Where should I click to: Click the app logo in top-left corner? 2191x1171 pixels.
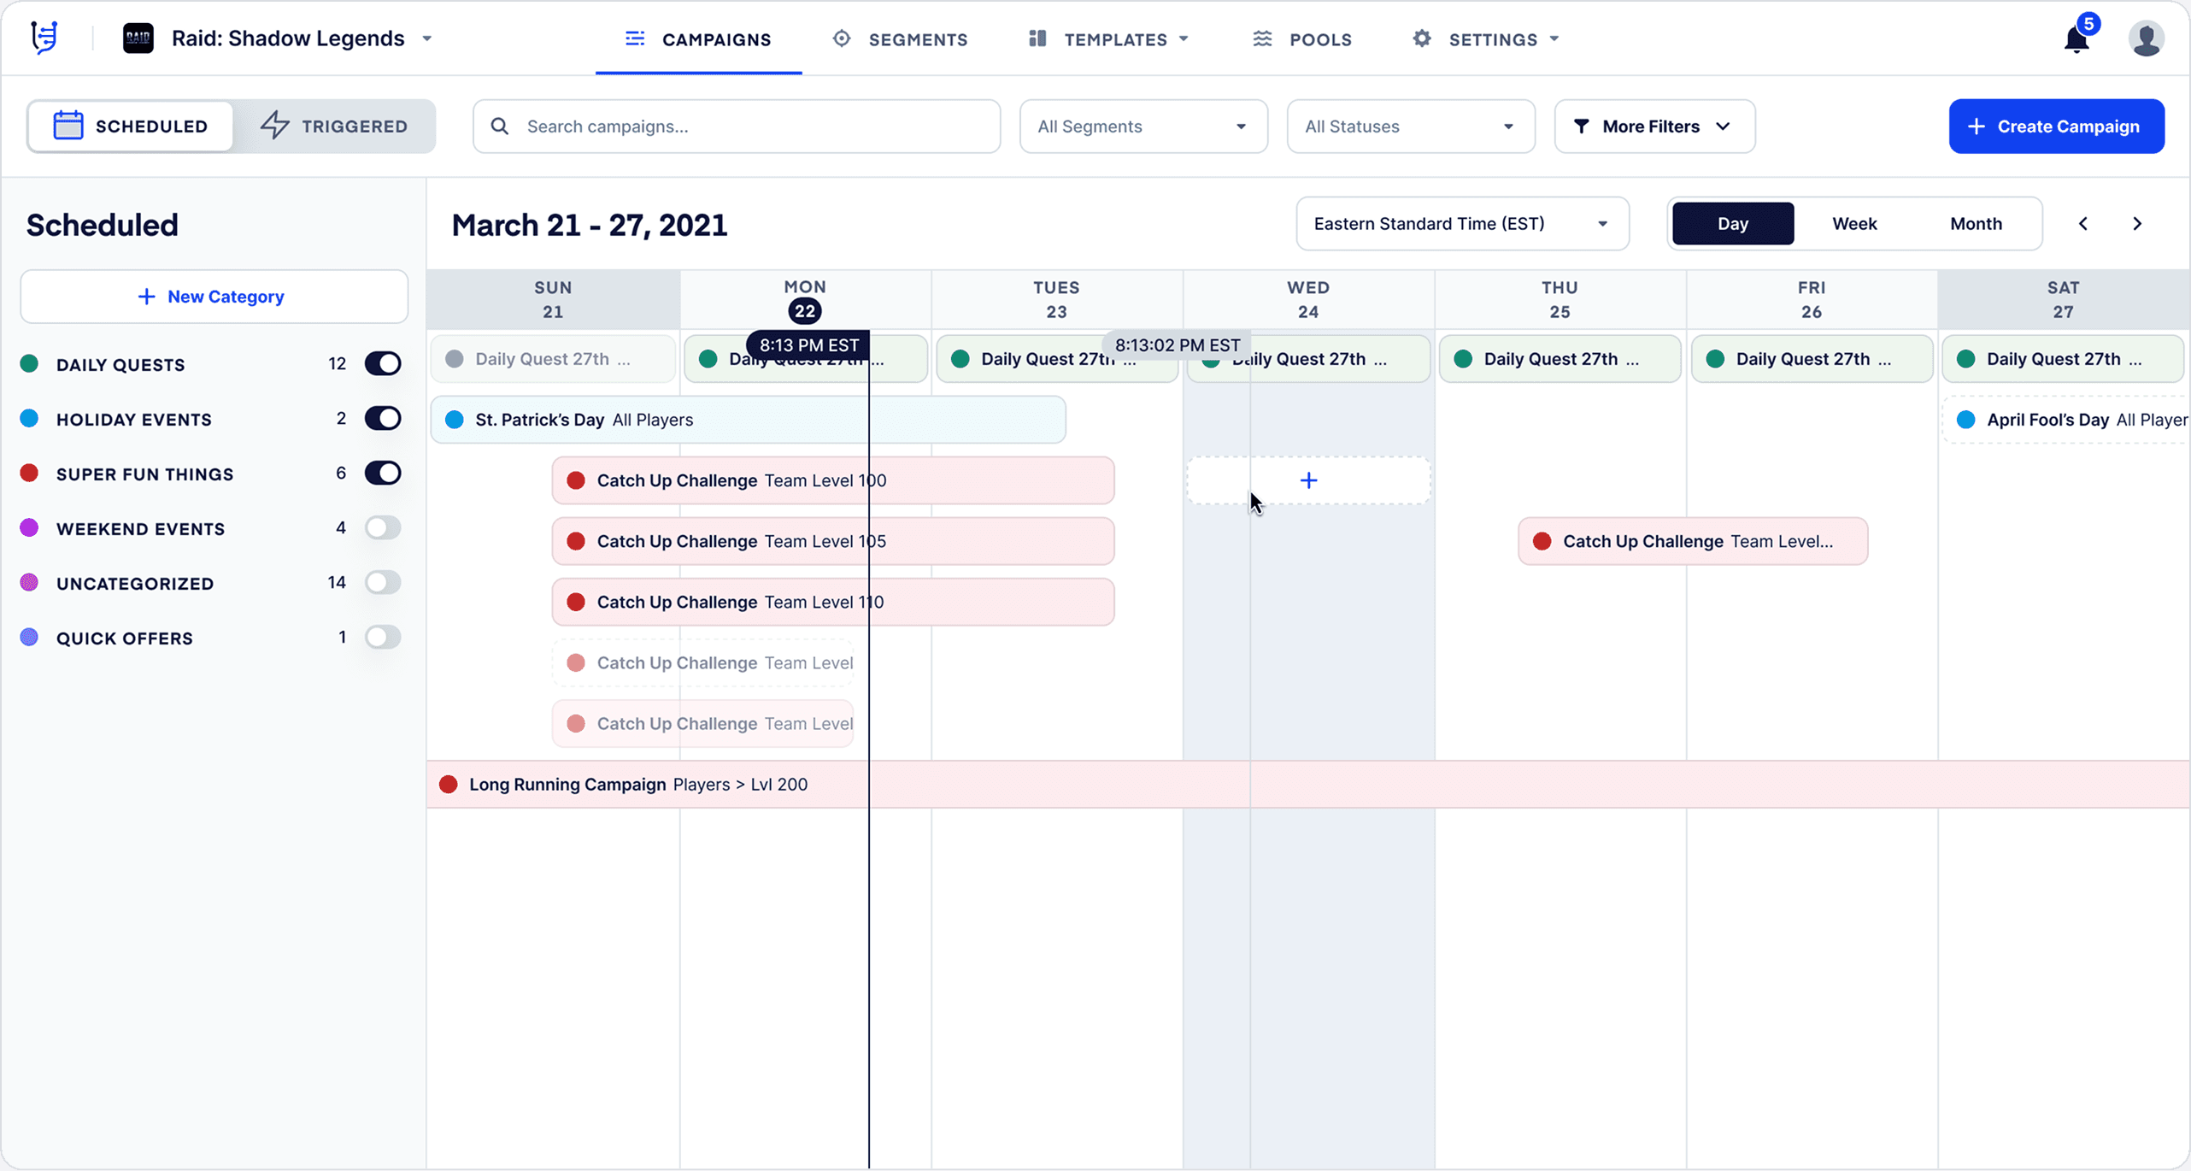click(x=44, y=38)
